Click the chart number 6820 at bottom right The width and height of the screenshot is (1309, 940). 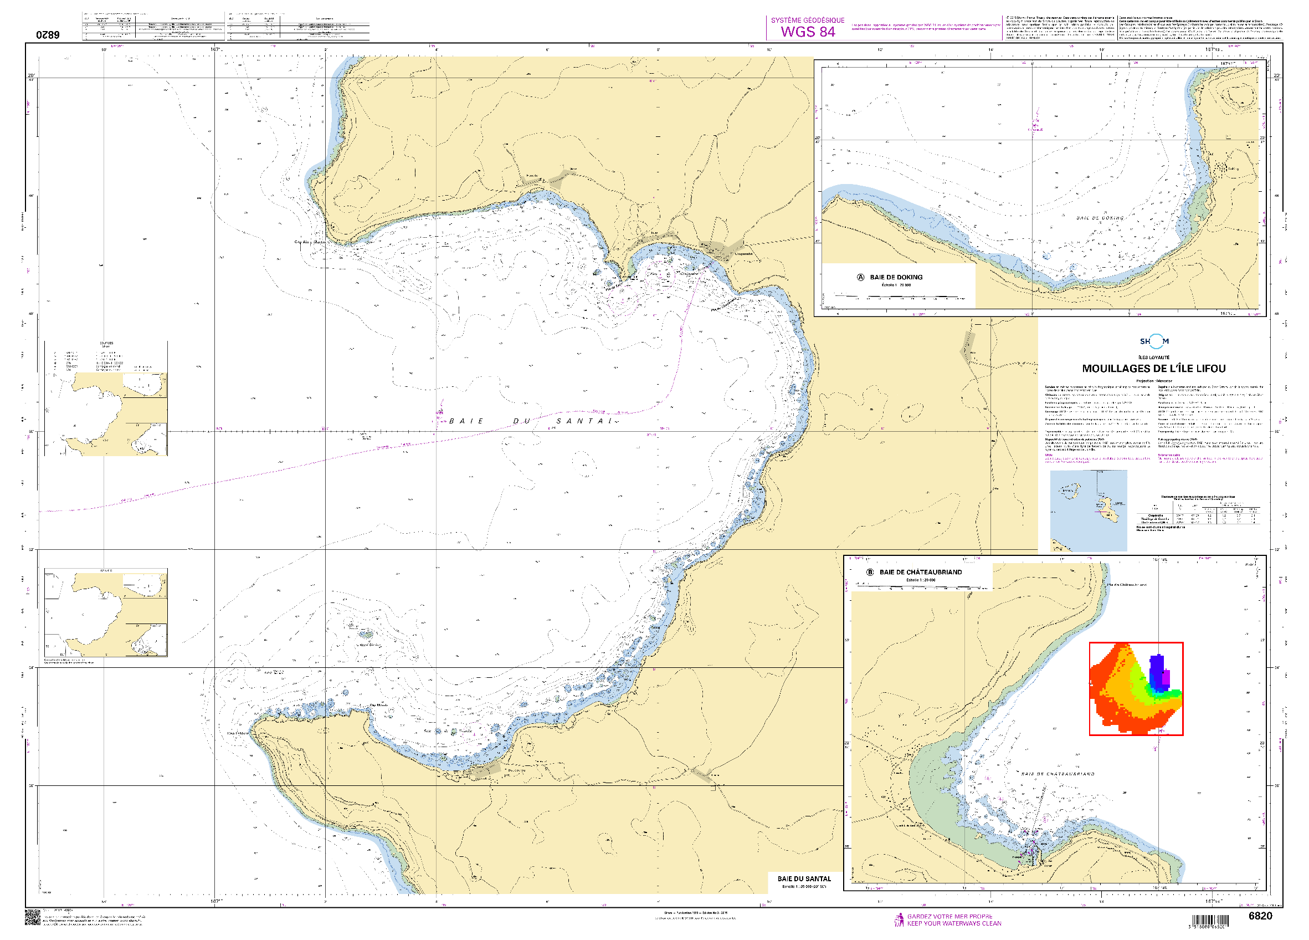point(1260,916)
